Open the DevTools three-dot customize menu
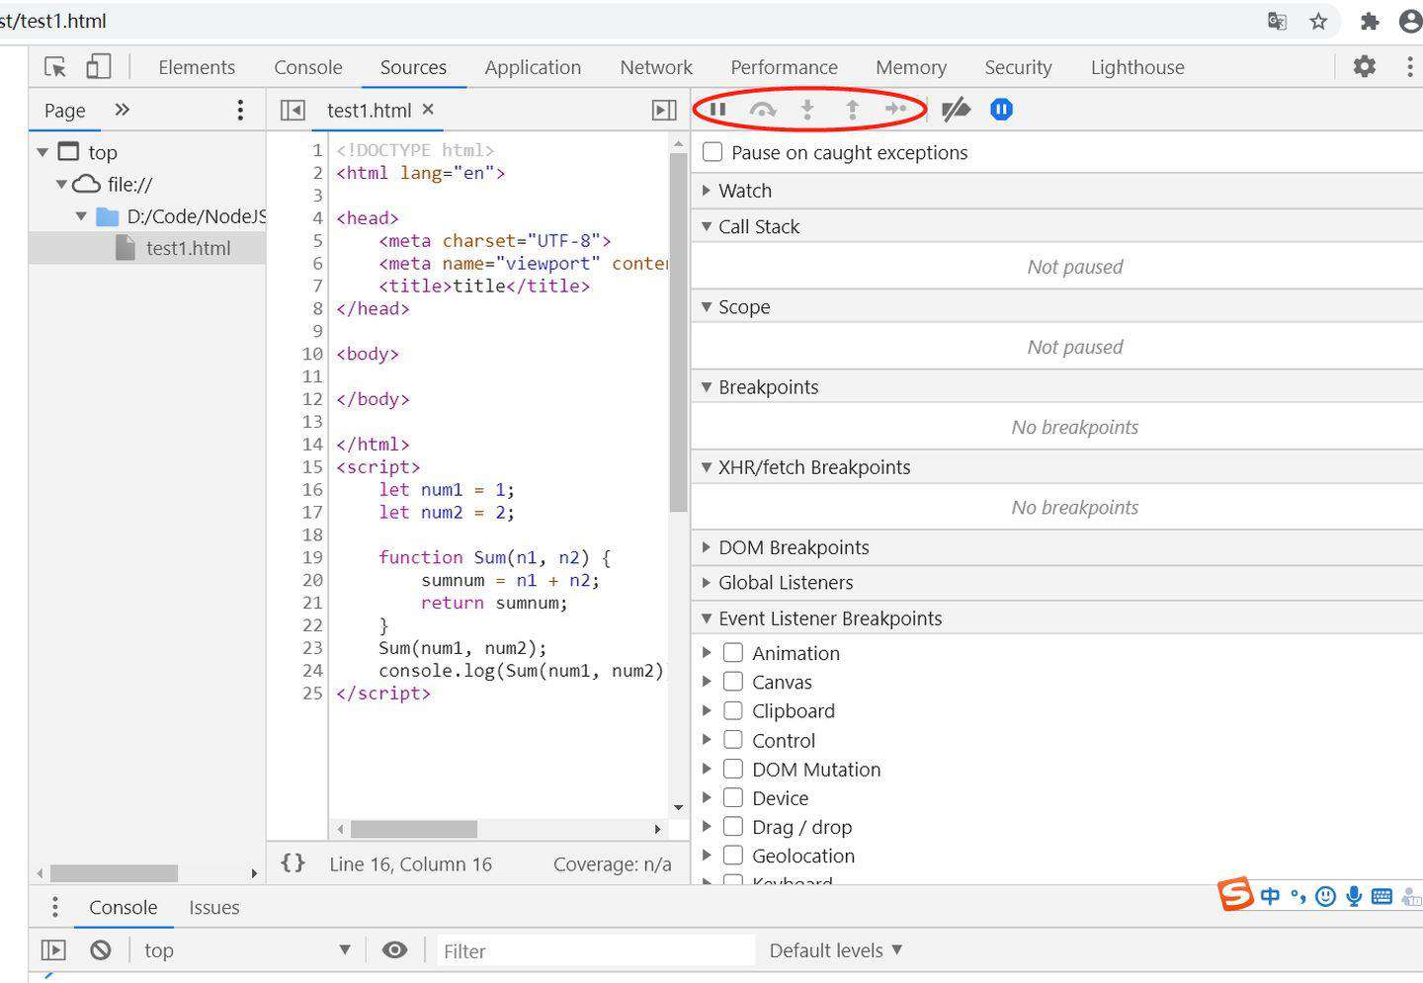 tap(1409, 66)
